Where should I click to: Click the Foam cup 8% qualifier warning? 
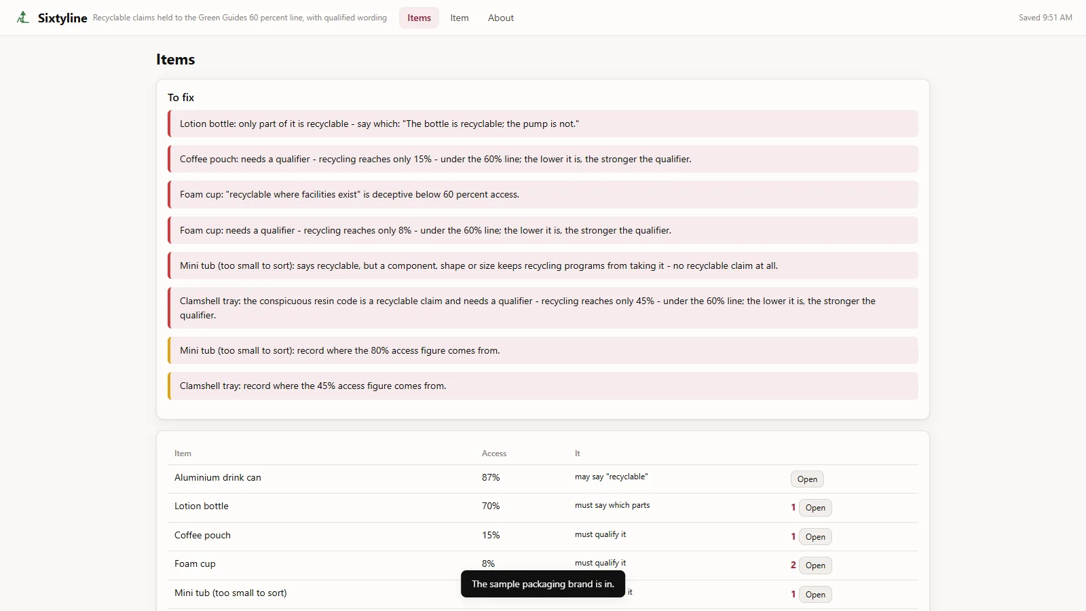543,230
